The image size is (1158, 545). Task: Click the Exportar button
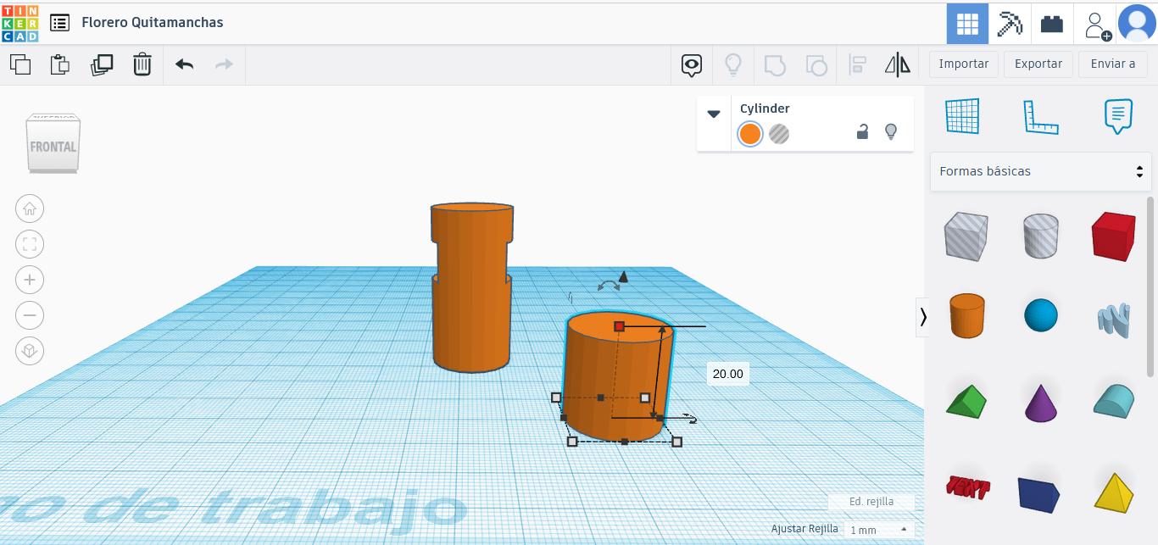click(1038, 64)
